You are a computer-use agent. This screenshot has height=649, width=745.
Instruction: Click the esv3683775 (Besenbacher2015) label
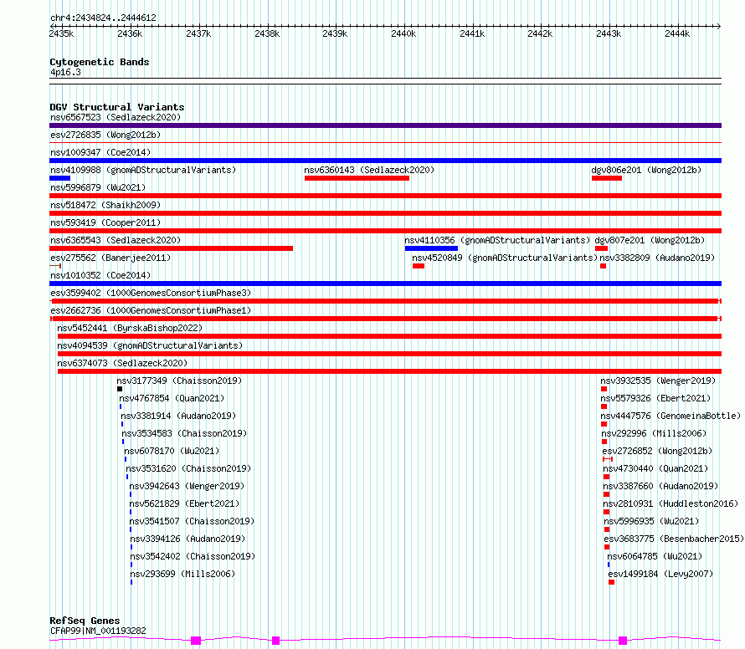[x=674, y=539]
